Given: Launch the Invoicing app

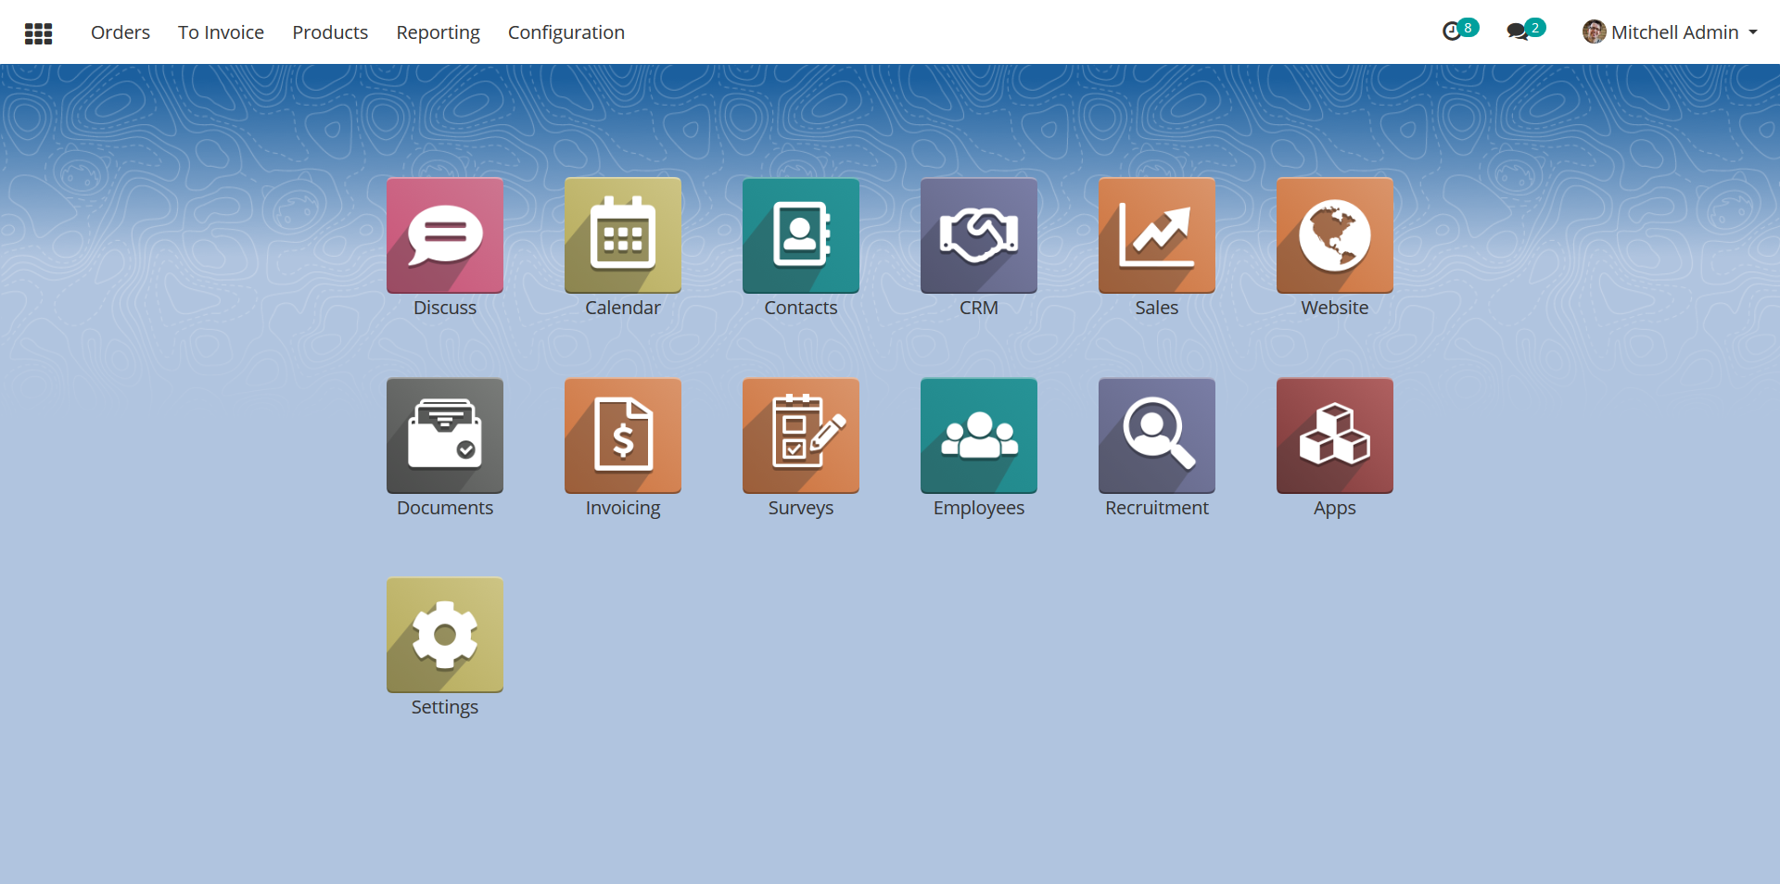Looking at the screenshot, I should [623, 436].
